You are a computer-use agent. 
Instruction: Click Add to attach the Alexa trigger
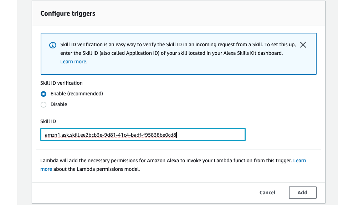click(302, 192)
